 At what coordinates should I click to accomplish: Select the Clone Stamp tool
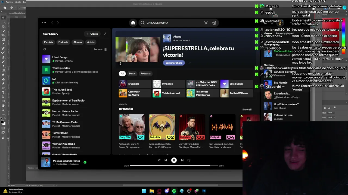click(x=3, y=57)
